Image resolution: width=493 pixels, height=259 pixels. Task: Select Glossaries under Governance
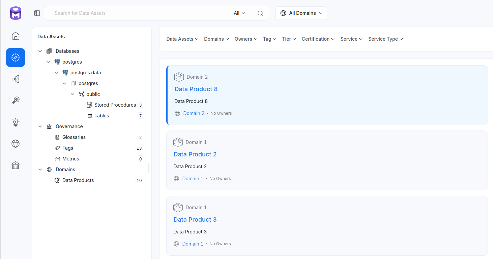click(x=74, y=137)
